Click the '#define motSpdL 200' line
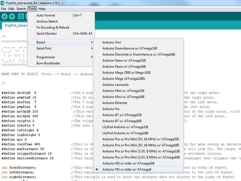Image resolution: width=241 pixels, height=181 pixels. (x=20, y=116)
